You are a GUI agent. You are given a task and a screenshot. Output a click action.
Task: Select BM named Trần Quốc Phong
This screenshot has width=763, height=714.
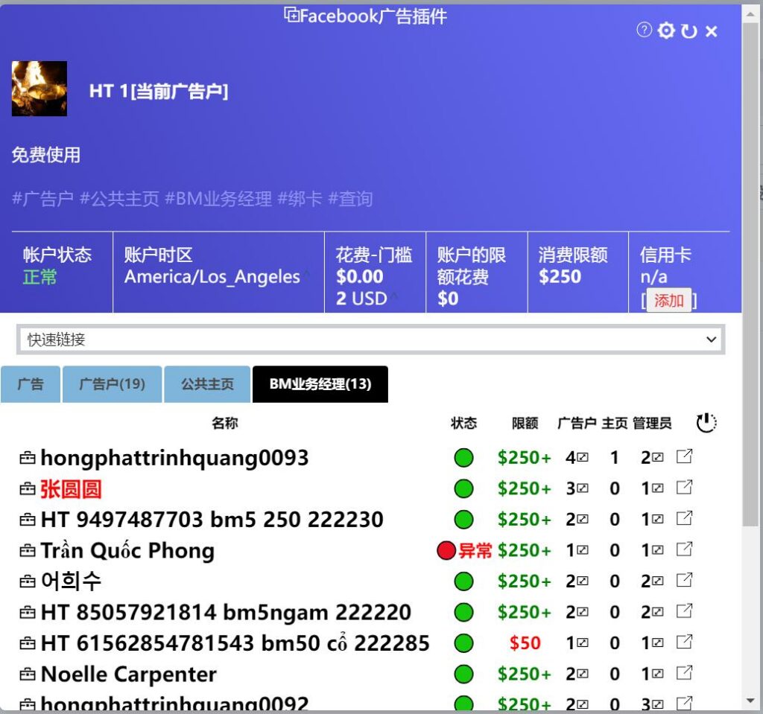[x=127, y=551]
